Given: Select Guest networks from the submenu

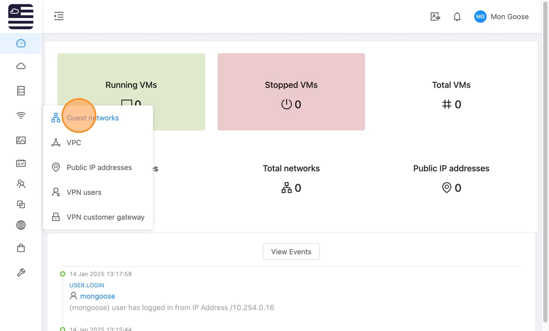Looking at the screenshot, I should point(93,118).
